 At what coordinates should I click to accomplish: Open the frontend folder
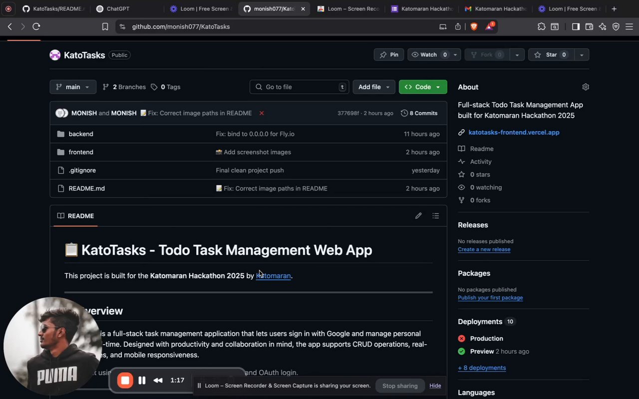pyautogui.click(x=81, y=152)
